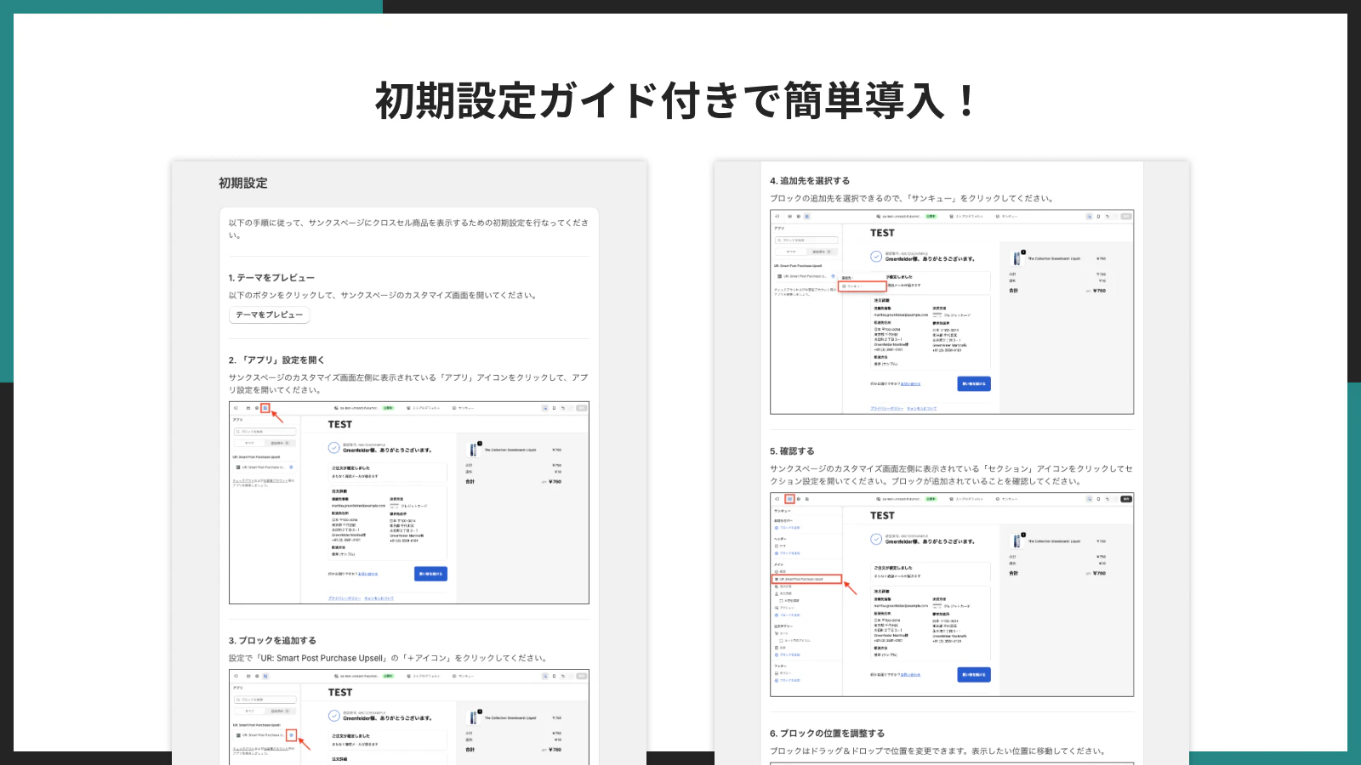Click the UR: Smart Post Purchase block row in step 2
Image resolution: width=1361 pixels, height=765 pixels.
pyautogui.click(x=265, y=467)
